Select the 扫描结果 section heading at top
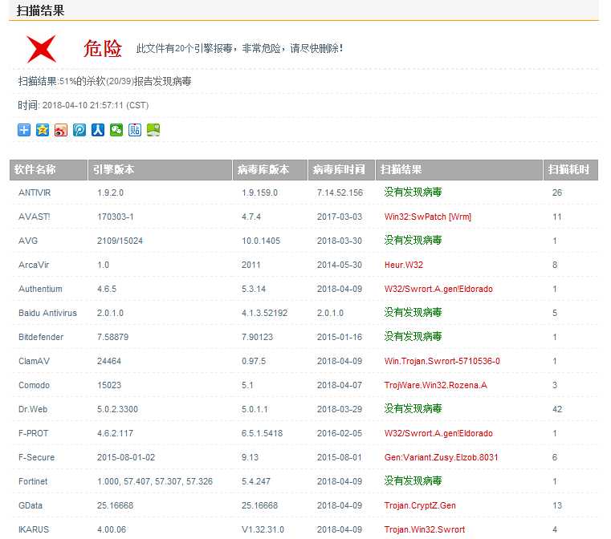 pos(40,10)
